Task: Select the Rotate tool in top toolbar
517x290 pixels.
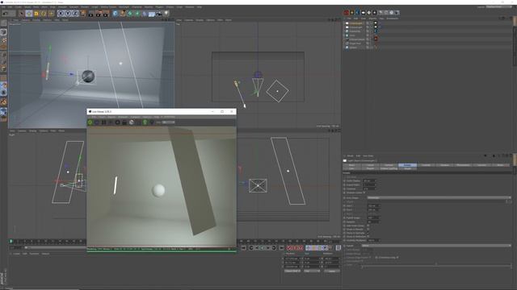Action: [x=44, y=14]
